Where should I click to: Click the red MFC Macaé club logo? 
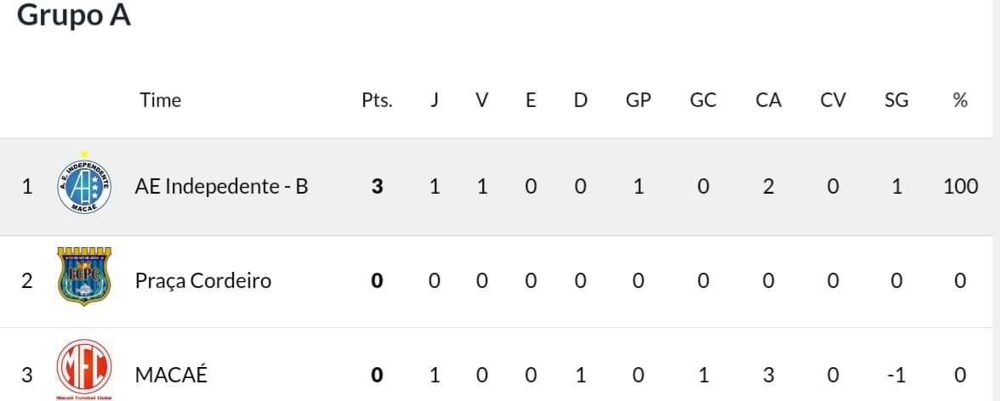tap(84, 370)
